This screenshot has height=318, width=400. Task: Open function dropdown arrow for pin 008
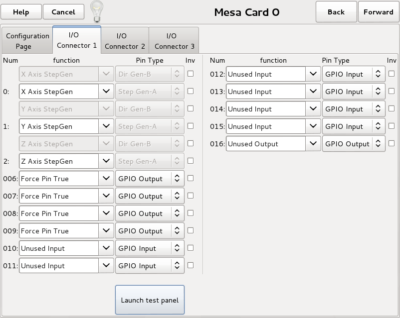tap(106, 213)
